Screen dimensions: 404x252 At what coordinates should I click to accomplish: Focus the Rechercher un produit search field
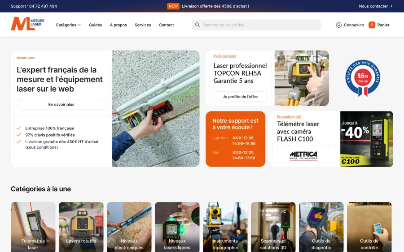click(x=257, y=25)
